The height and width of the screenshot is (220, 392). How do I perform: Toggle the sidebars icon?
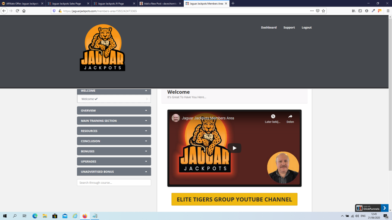(x=360, y=11)
